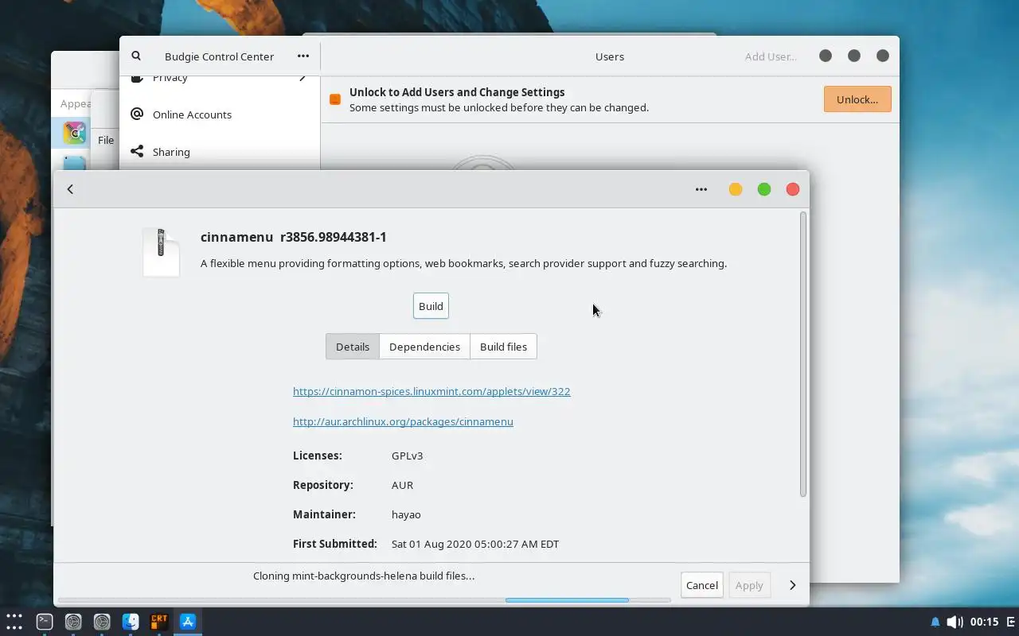Switch to the Details tab
1019x636 pixels.
click(x=353, y=347)
